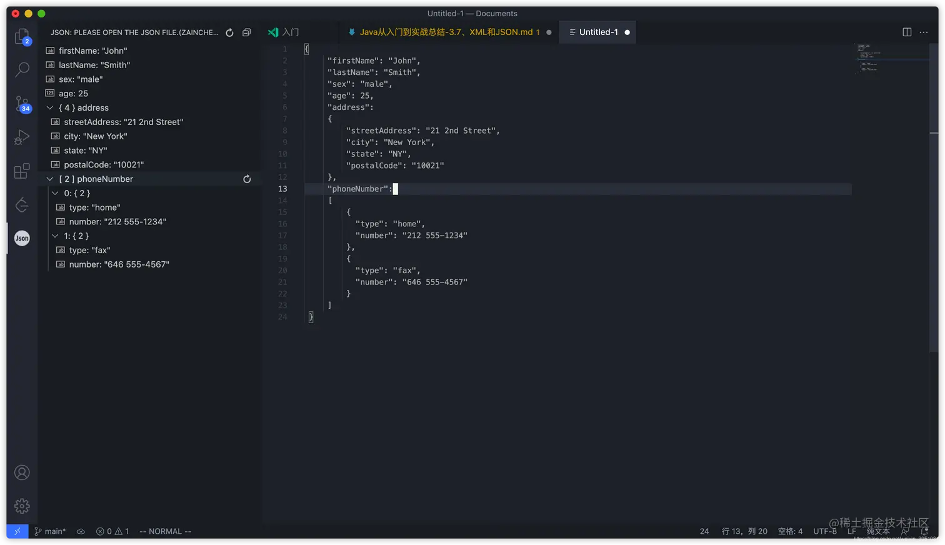The image size is (945, 545).
Task: Select state: "NY" tree item
Action: coord(150,151)
